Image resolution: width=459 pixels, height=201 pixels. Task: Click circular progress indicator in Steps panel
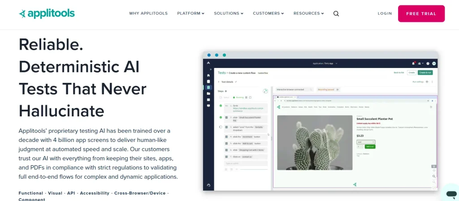265,91
